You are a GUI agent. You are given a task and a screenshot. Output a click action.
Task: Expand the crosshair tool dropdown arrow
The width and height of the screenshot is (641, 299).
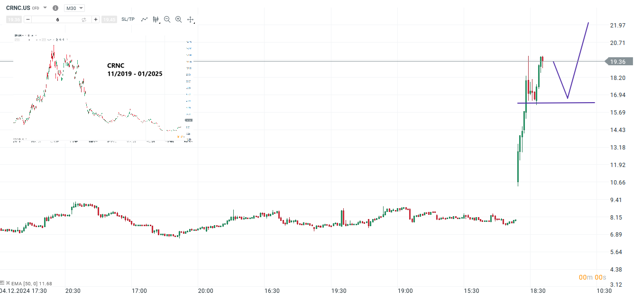(x=195, y=23)
